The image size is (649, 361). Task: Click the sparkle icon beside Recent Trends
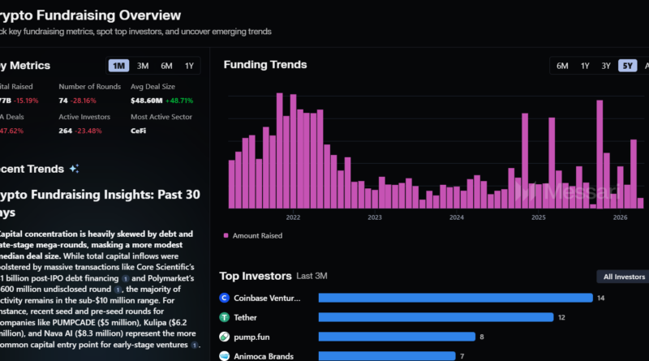click(x=75, y=169)
